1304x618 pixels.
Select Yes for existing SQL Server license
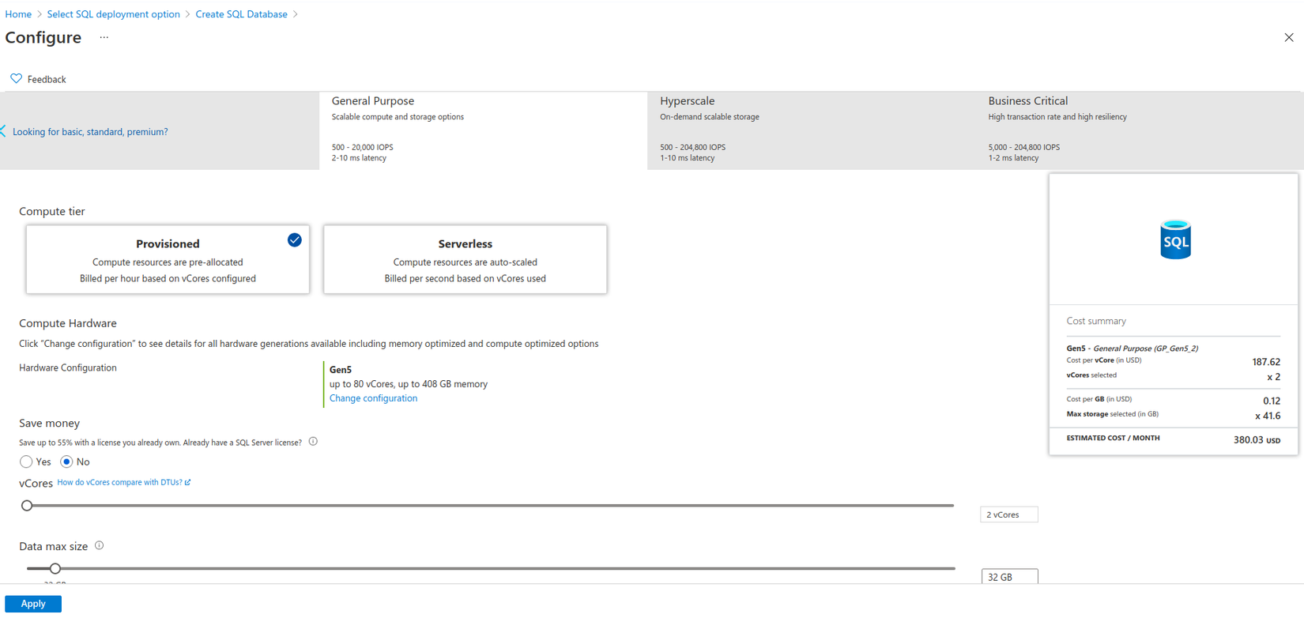(x=26, y=462)
